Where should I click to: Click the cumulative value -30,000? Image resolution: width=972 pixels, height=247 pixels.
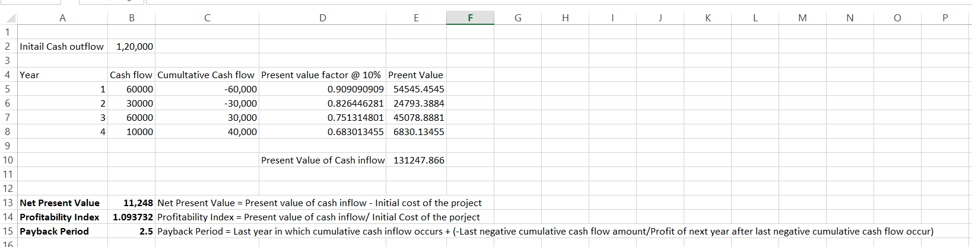coord(240,103)
